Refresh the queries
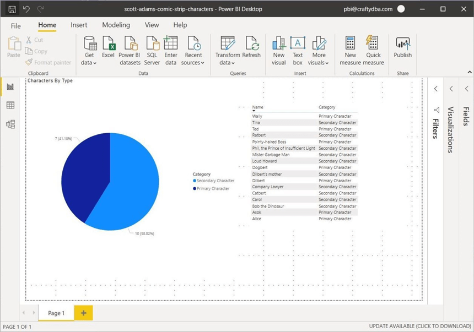 click(x=251, y=43)
